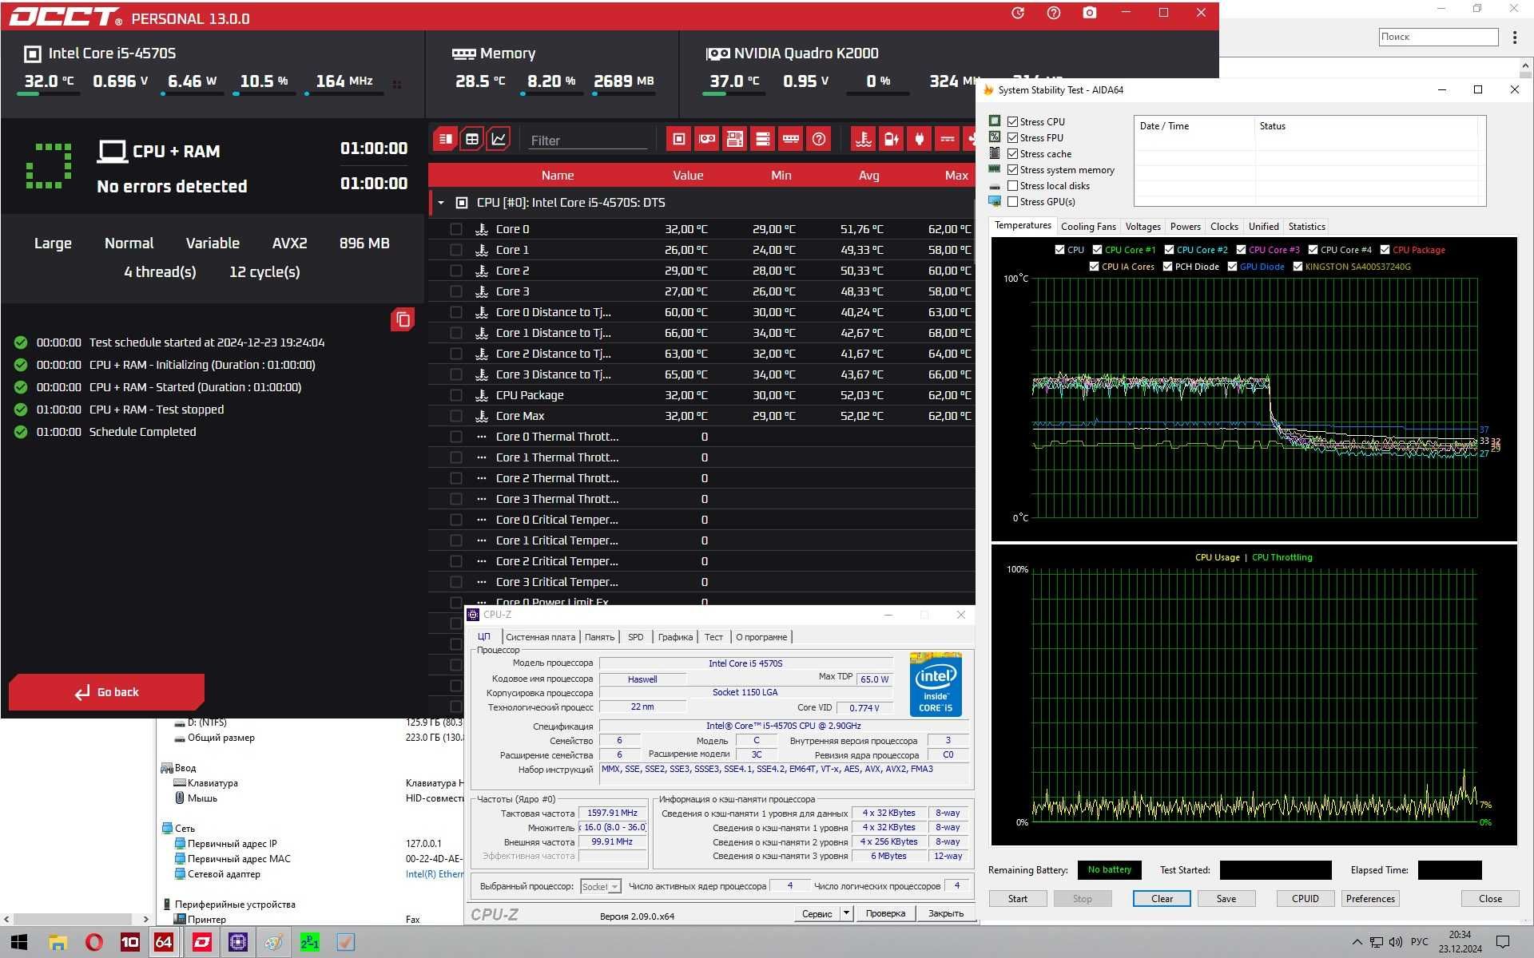Open File Explorer from the taskbar

click(58, 942)
